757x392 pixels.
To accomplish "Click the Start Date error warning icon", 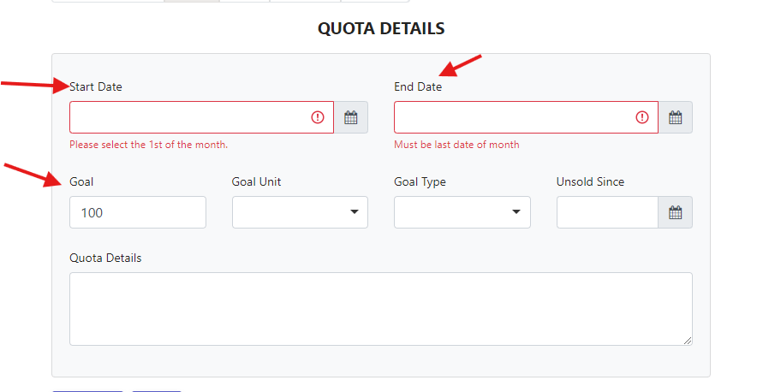I will click(x=318, y=118).
